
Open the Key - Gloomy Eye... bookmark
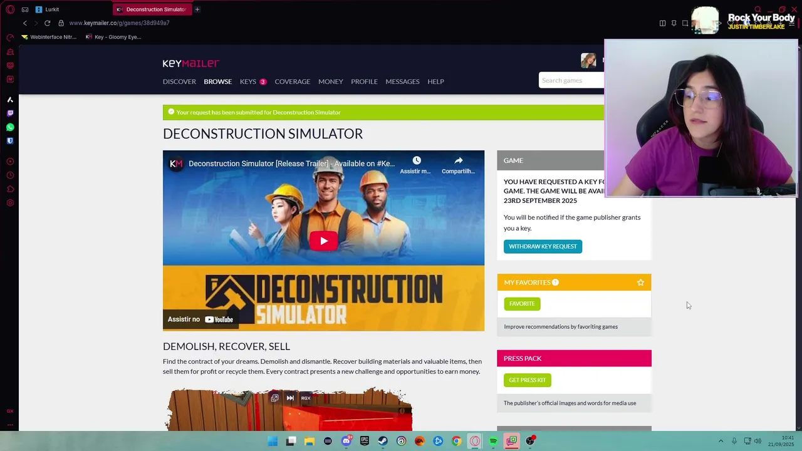point(113,37)
